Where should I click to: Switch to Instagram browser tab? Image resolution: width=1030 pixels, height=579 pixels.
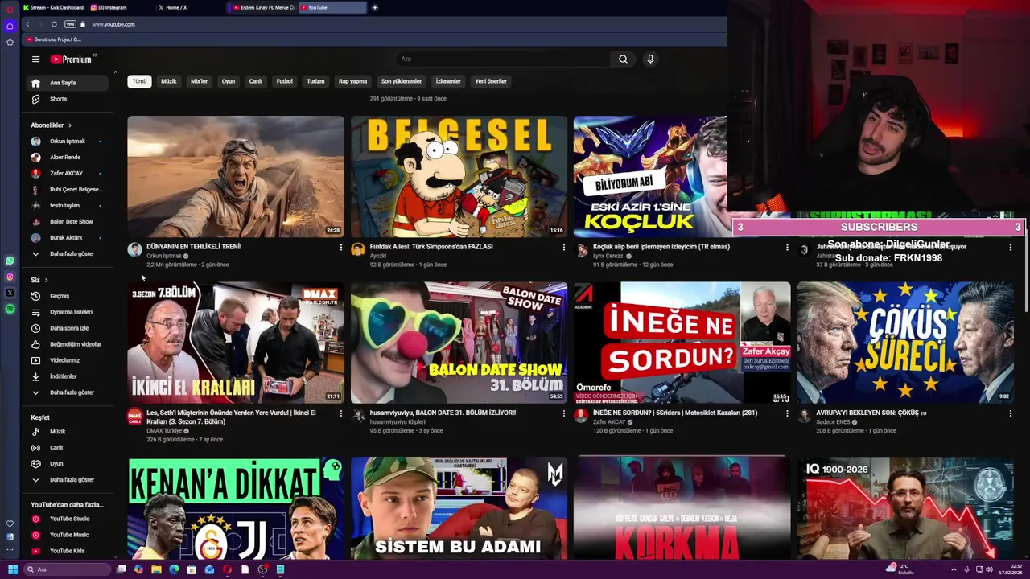tap(121, 7)
